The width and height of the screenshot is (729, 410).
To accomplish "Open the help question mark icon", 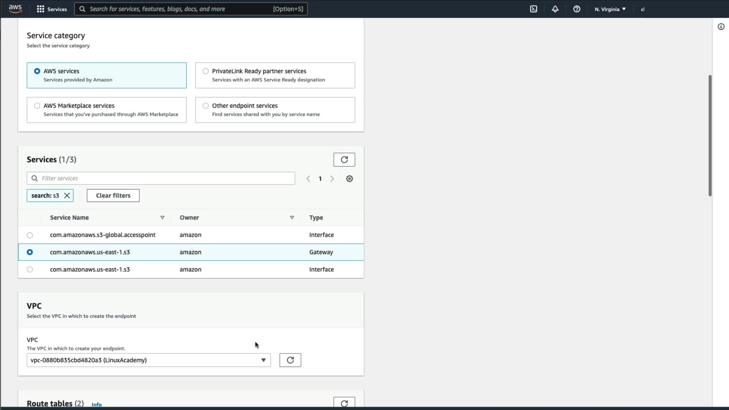I will 577,9.
